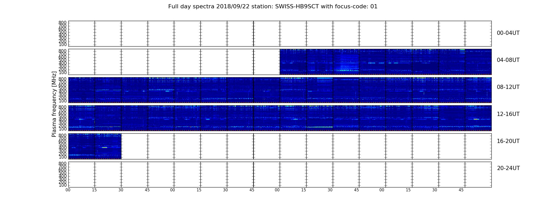Select the '00-04UT' panel label
This screenshot has width=546, height=208.
click(508, 33)
